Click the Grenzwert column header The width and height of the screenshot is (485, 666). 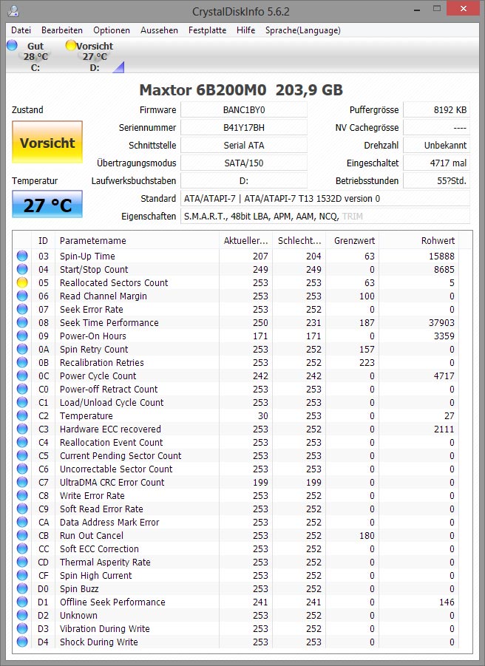[352, 240]
